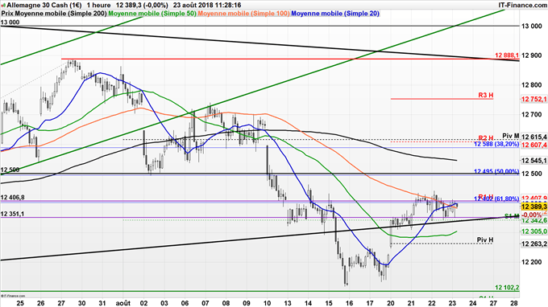Image resolution: width=548 pixels, height=307 pixels.
Task: Click the Piv M pivot label
Action: click(511, 136)
